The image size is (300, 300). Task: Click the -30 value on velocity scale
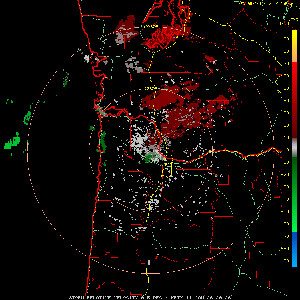(x=285, y=187)
